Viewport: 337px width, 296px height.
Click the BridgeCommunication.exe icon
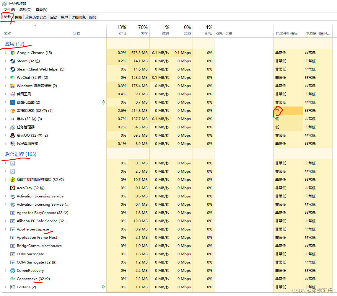click(x=13, y=246)
